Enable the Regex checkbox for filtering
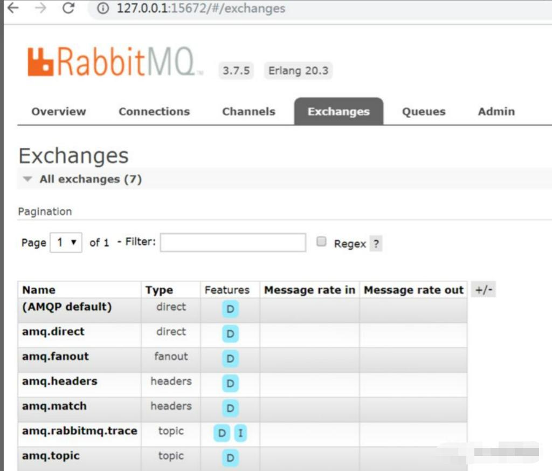Viewport: 552px width, 471px height. (x=321, y=241)
